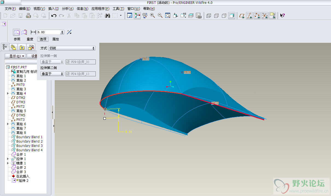Click the Repaint screen icon

(x=130, y=16)
